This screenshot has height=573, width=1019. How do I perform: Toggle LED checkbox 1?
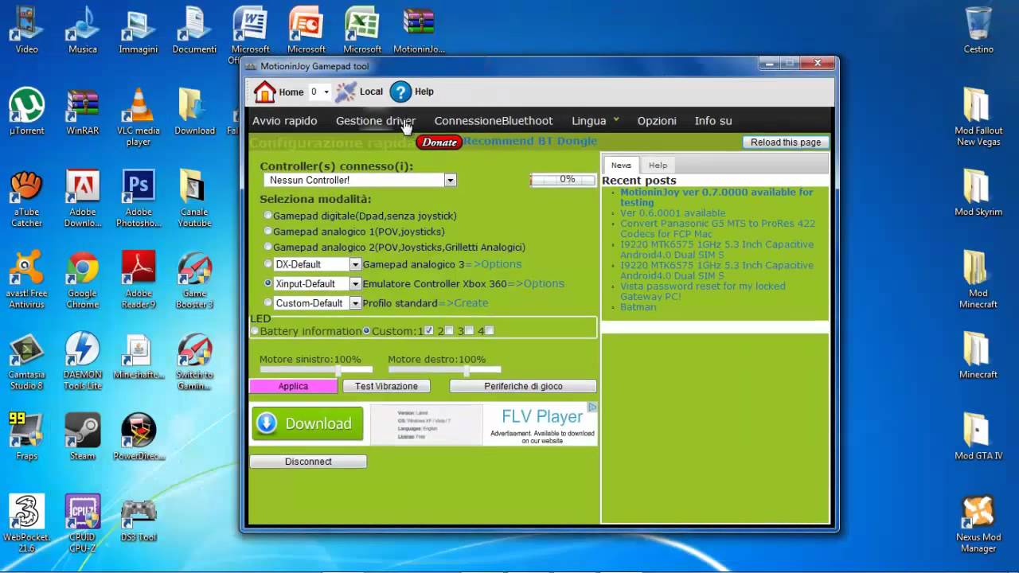click(429, 330)
